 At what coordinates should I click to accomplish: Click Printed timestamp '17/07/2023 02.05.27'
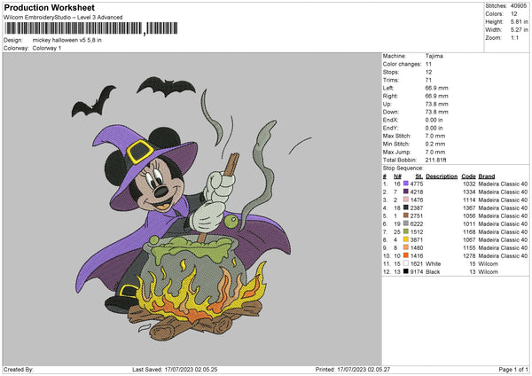coord(364,369)
